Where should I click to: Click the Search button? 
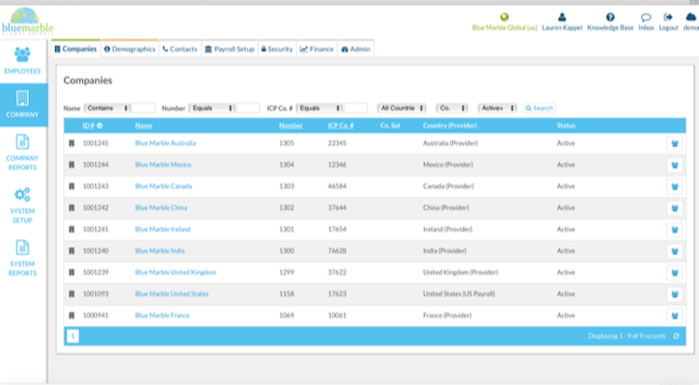click(x=539, y=108)
